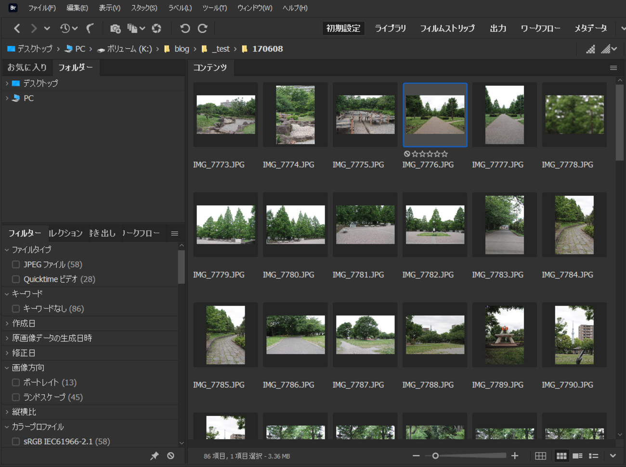This screenshot has height=467, width=626.
Task: Switch to the メタデータ workspace
Action: pos(590,28)
